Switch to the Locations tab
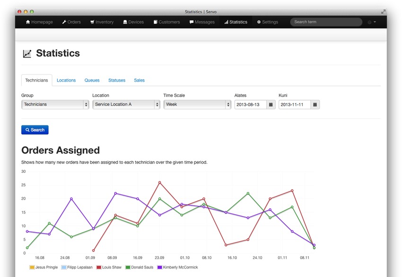The height and width of the screenshot is (277, 402). click(66, 80)
